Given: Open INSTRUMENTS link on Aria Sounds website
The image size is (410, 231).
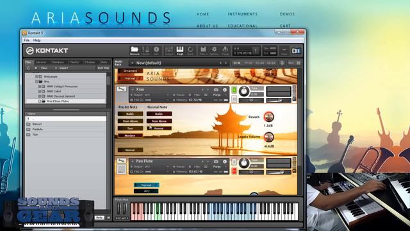Looking at the screenshot, I should click(x=243, y=14).
